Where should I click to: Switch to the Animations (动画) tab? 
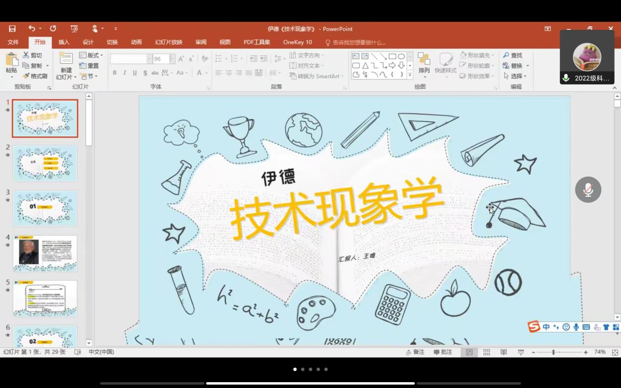[136, 42]
